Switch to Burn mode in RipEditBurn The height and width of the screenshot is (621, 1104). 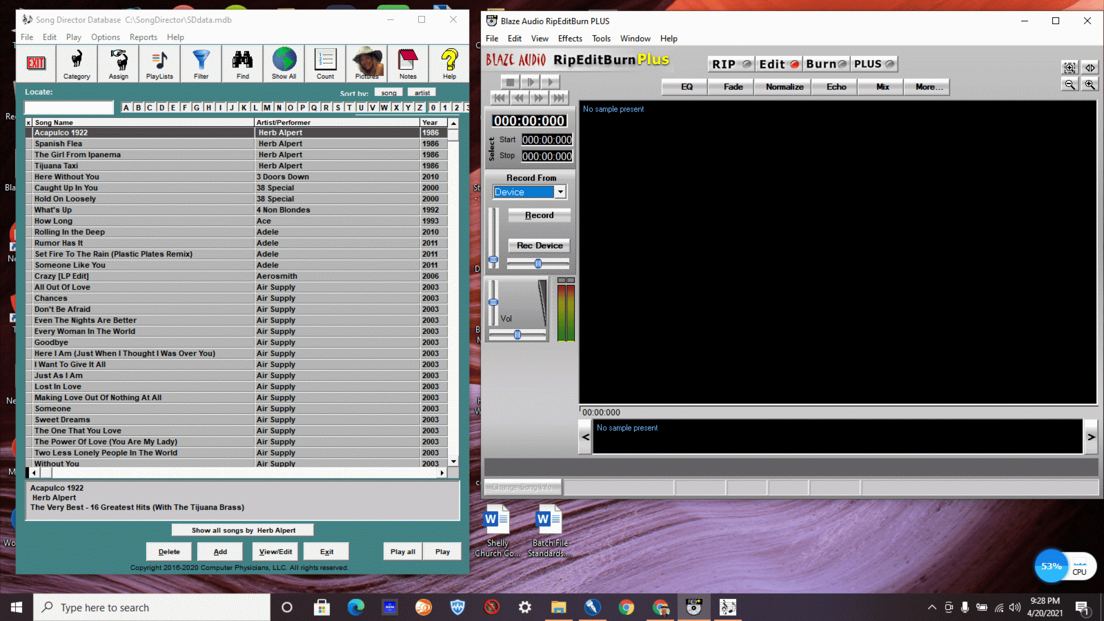point(827,64)
